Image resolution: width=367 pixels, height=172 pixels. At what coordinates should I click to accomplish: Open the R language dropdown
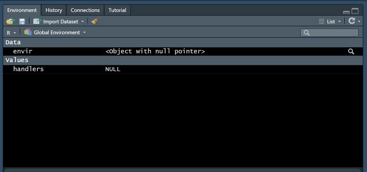coord(15,33)
